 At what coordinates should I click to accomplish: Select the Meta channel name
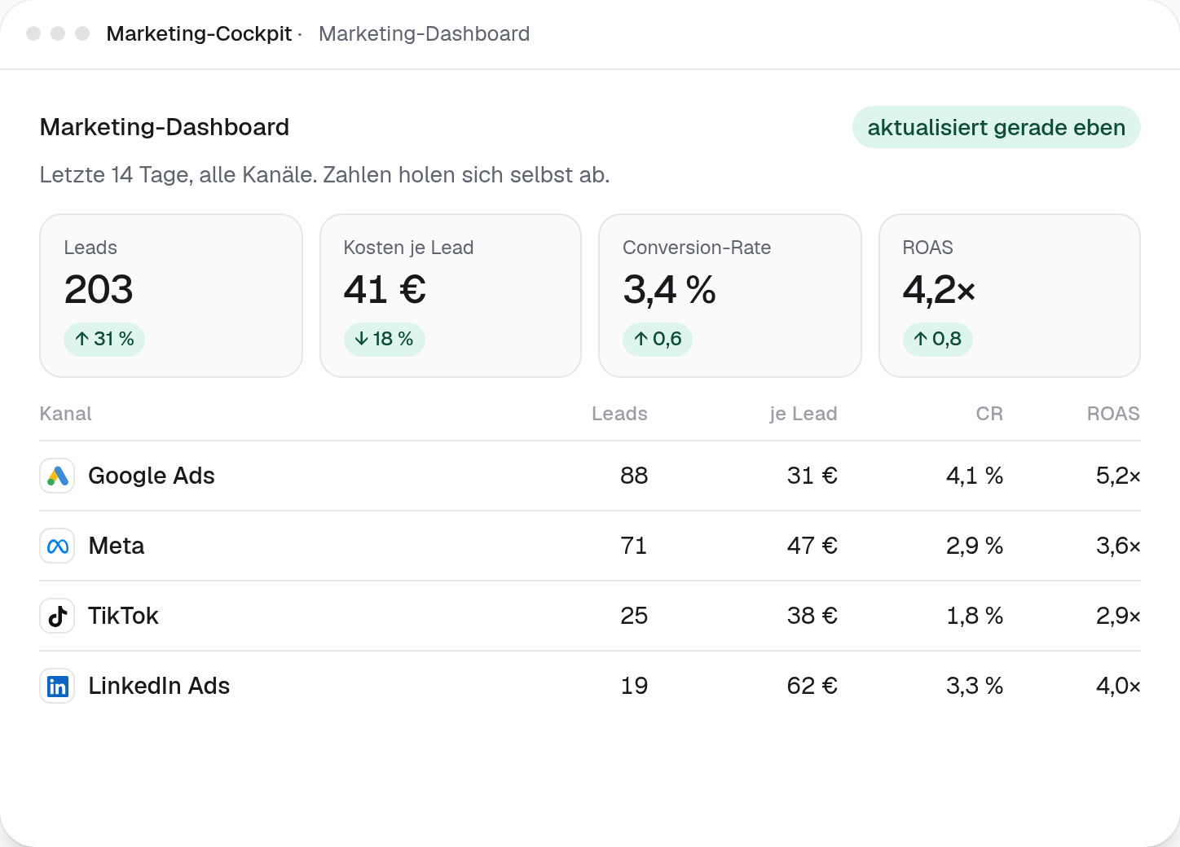point(117,546)
